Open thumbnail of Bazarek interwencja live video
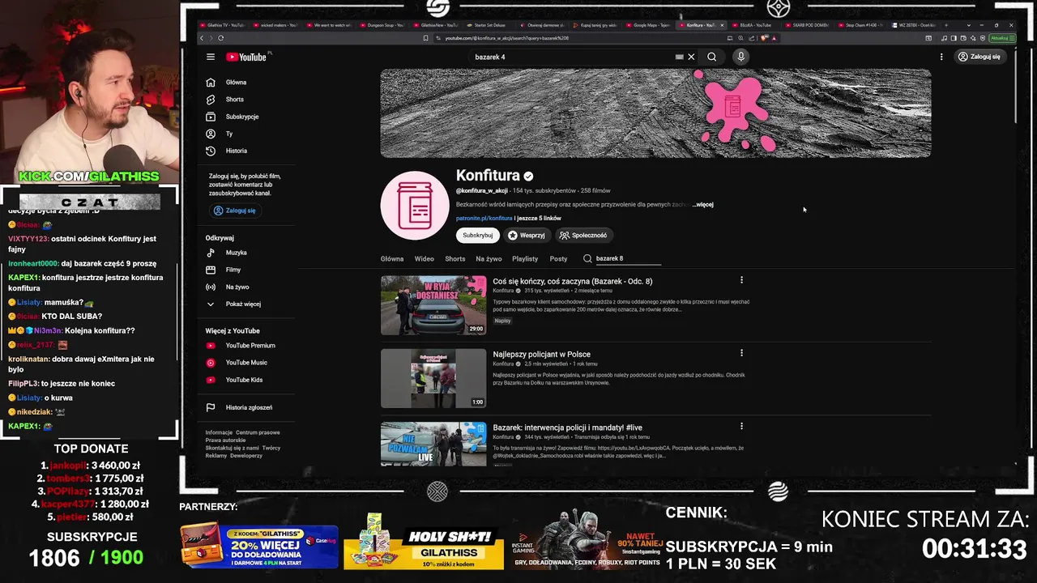This screenshot has height=583, width=1037. pos(433,444)
